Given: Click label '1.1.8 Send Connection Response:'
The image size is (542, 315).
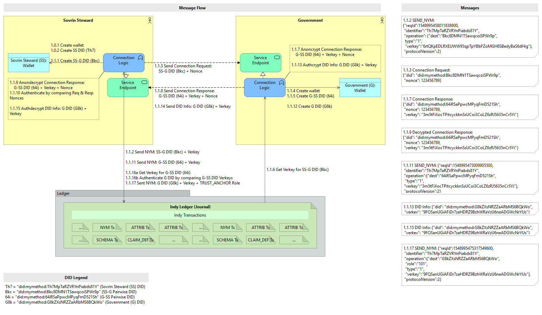Looking at the screenshot, I should (x=185, y=91).
